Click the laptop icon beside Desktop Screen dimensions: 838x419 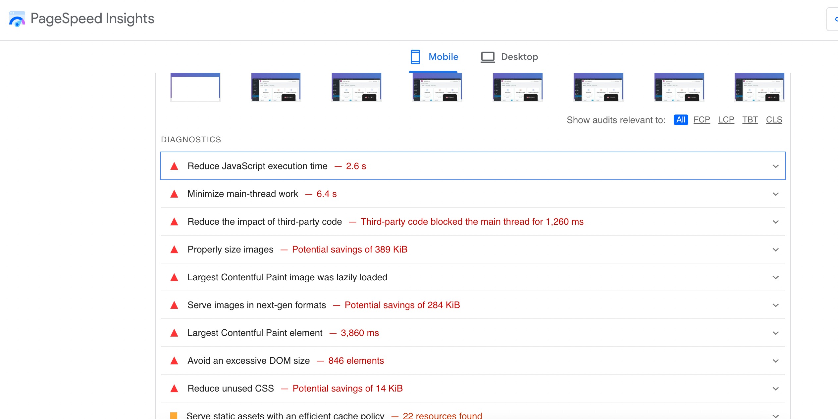tap(487, 57)
